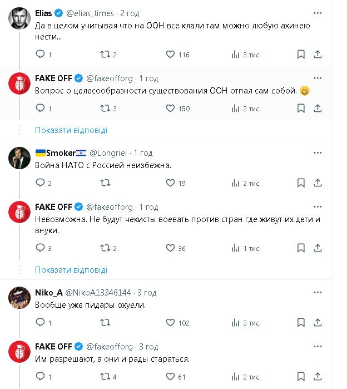Open Smoker's profile avatar
The width and height of the screenshot is (347, 389).
[x=19, y=159]
